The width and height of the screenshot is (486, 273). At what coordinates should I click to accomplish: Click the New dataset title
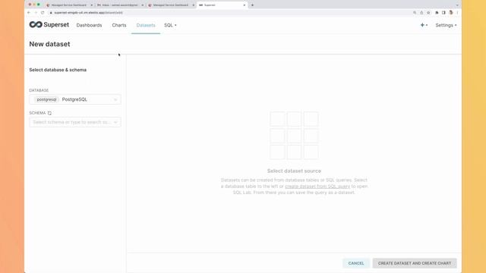(49, 44)
